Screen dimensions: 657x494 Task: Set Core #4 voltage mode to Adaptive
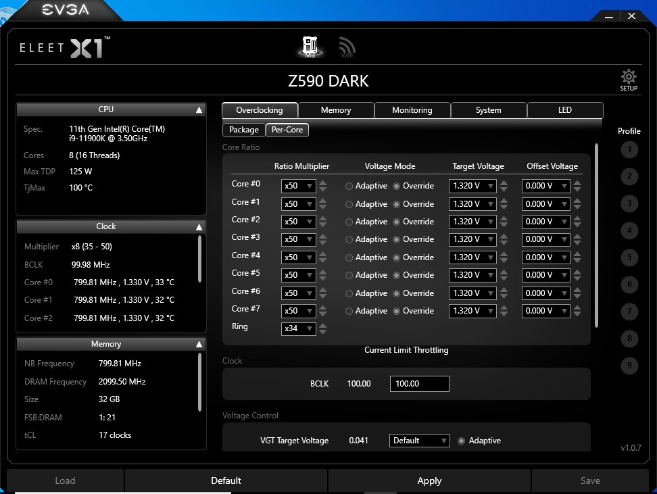click(349, 257)
